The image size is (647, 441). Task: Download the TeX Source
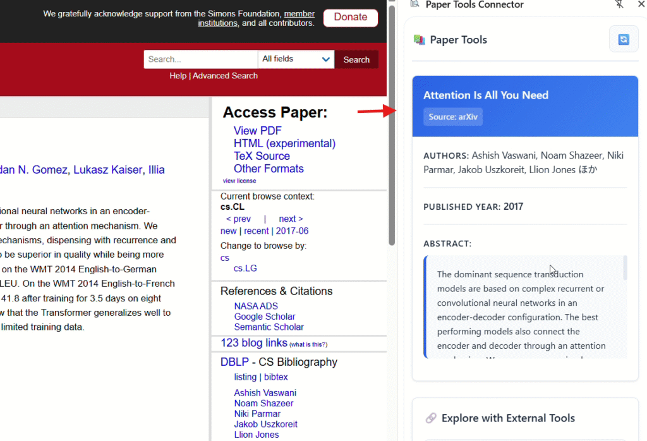pos(262,156)
